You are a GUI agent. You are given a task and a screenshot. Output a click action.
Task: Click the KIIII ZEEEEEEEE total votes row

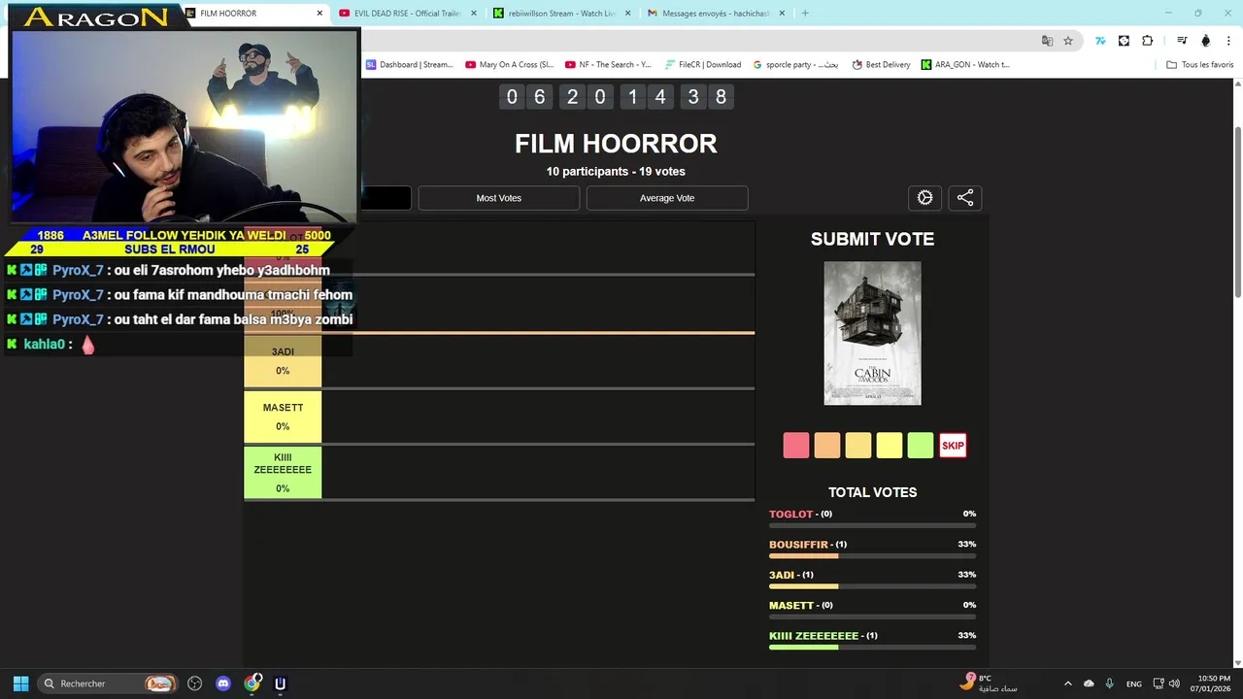(872, 641)
